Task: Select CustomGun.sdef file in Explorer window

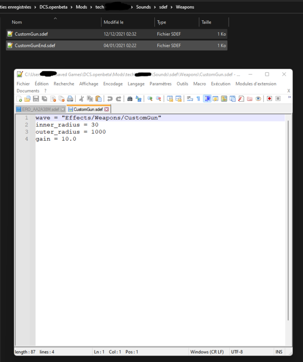Action: pyautogui.click(x=117, y=34)
